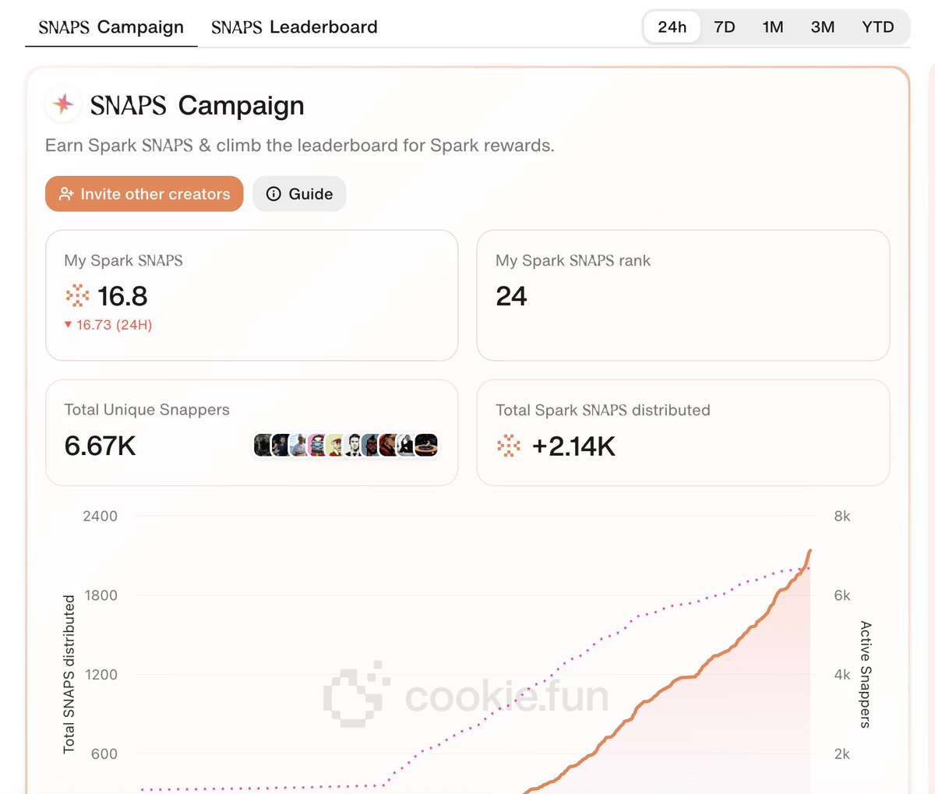Image resolution: width=935 pixels, height=794 pixels.
Task: Select the 3M time range
Action: 823,27
